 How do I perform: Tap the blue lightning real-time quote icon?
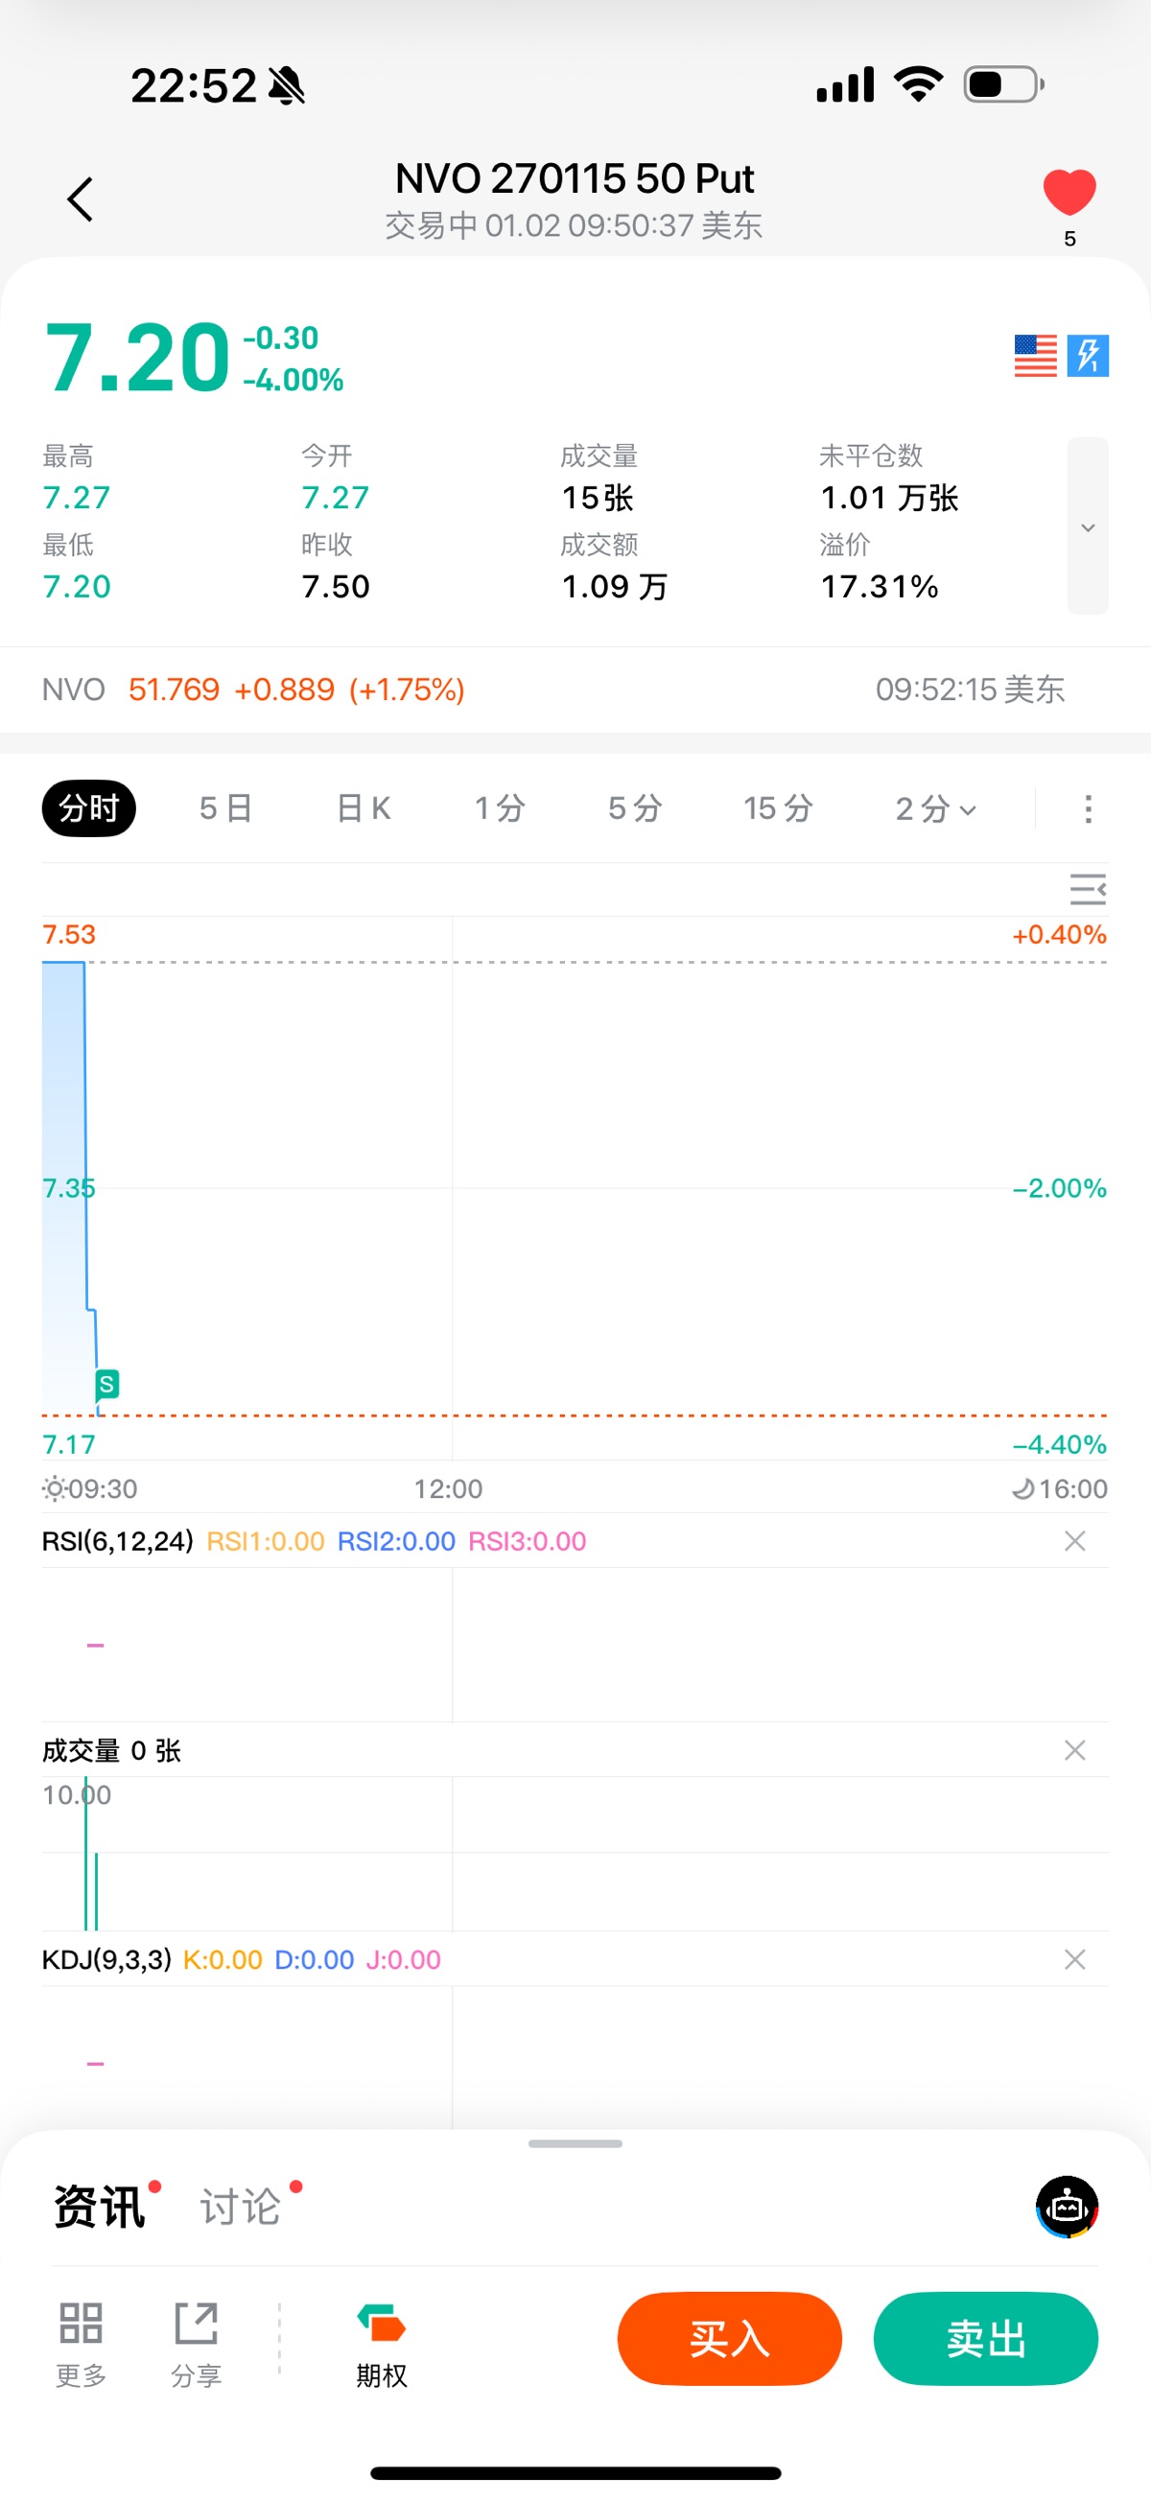(1088, 356)
